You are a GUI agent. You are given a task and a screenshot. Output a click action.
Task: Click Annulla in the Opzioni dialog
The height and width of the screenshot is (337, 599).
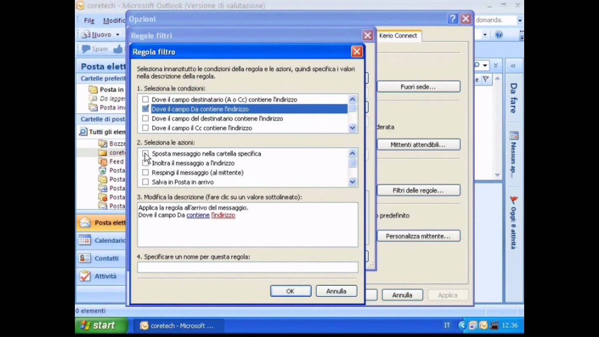pos(402,295)
